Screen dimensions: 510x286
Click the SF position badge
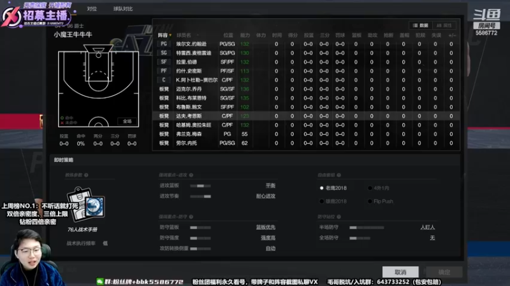164,62
